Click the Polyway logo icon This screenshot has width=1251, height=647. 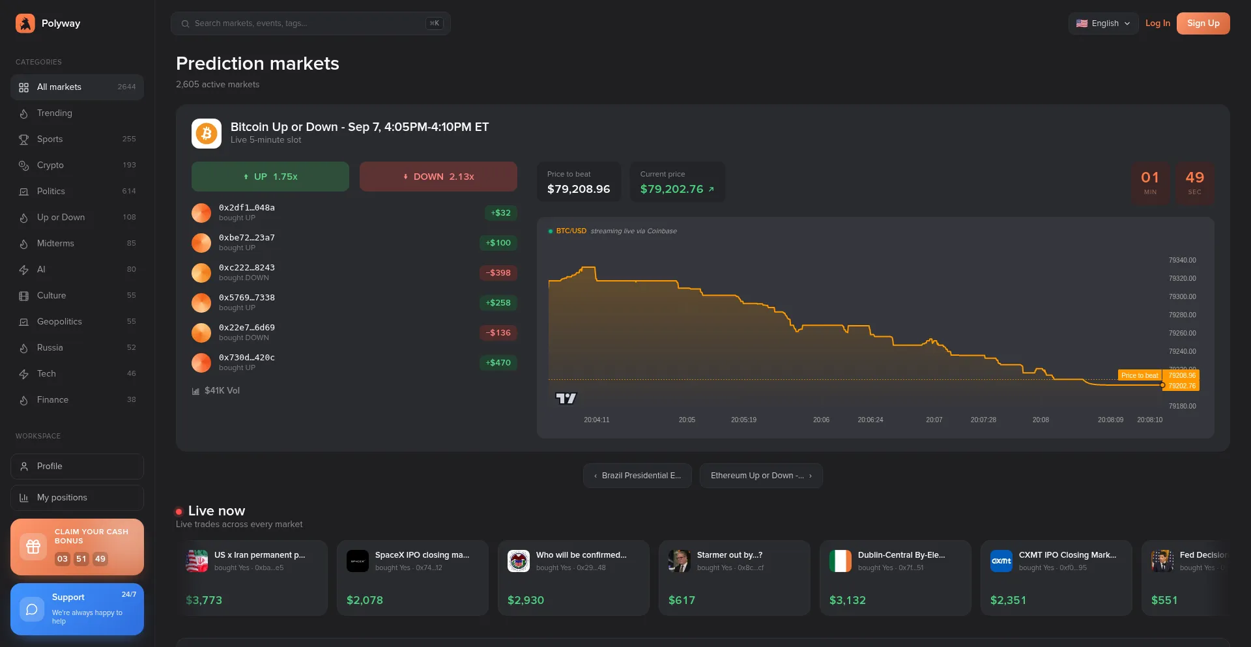25,23
